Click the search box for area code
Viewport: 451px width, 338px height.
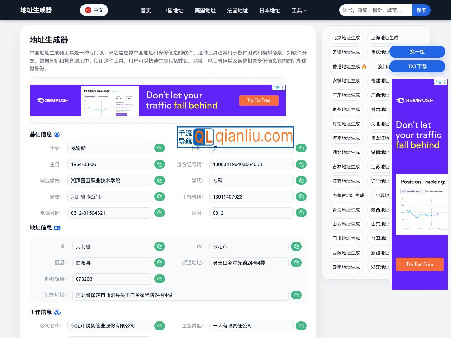(x=375, y=10)
